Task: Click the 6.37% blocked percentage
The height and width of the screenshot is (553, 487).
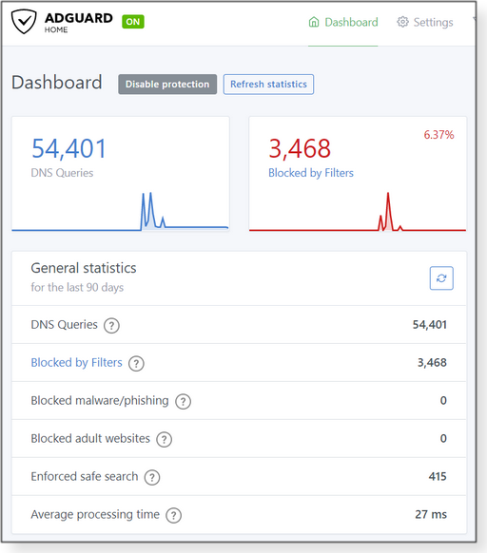Action: [439, 135]
